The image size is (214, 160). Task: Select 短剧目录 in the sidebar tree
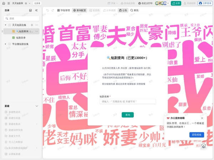(21, 37)
